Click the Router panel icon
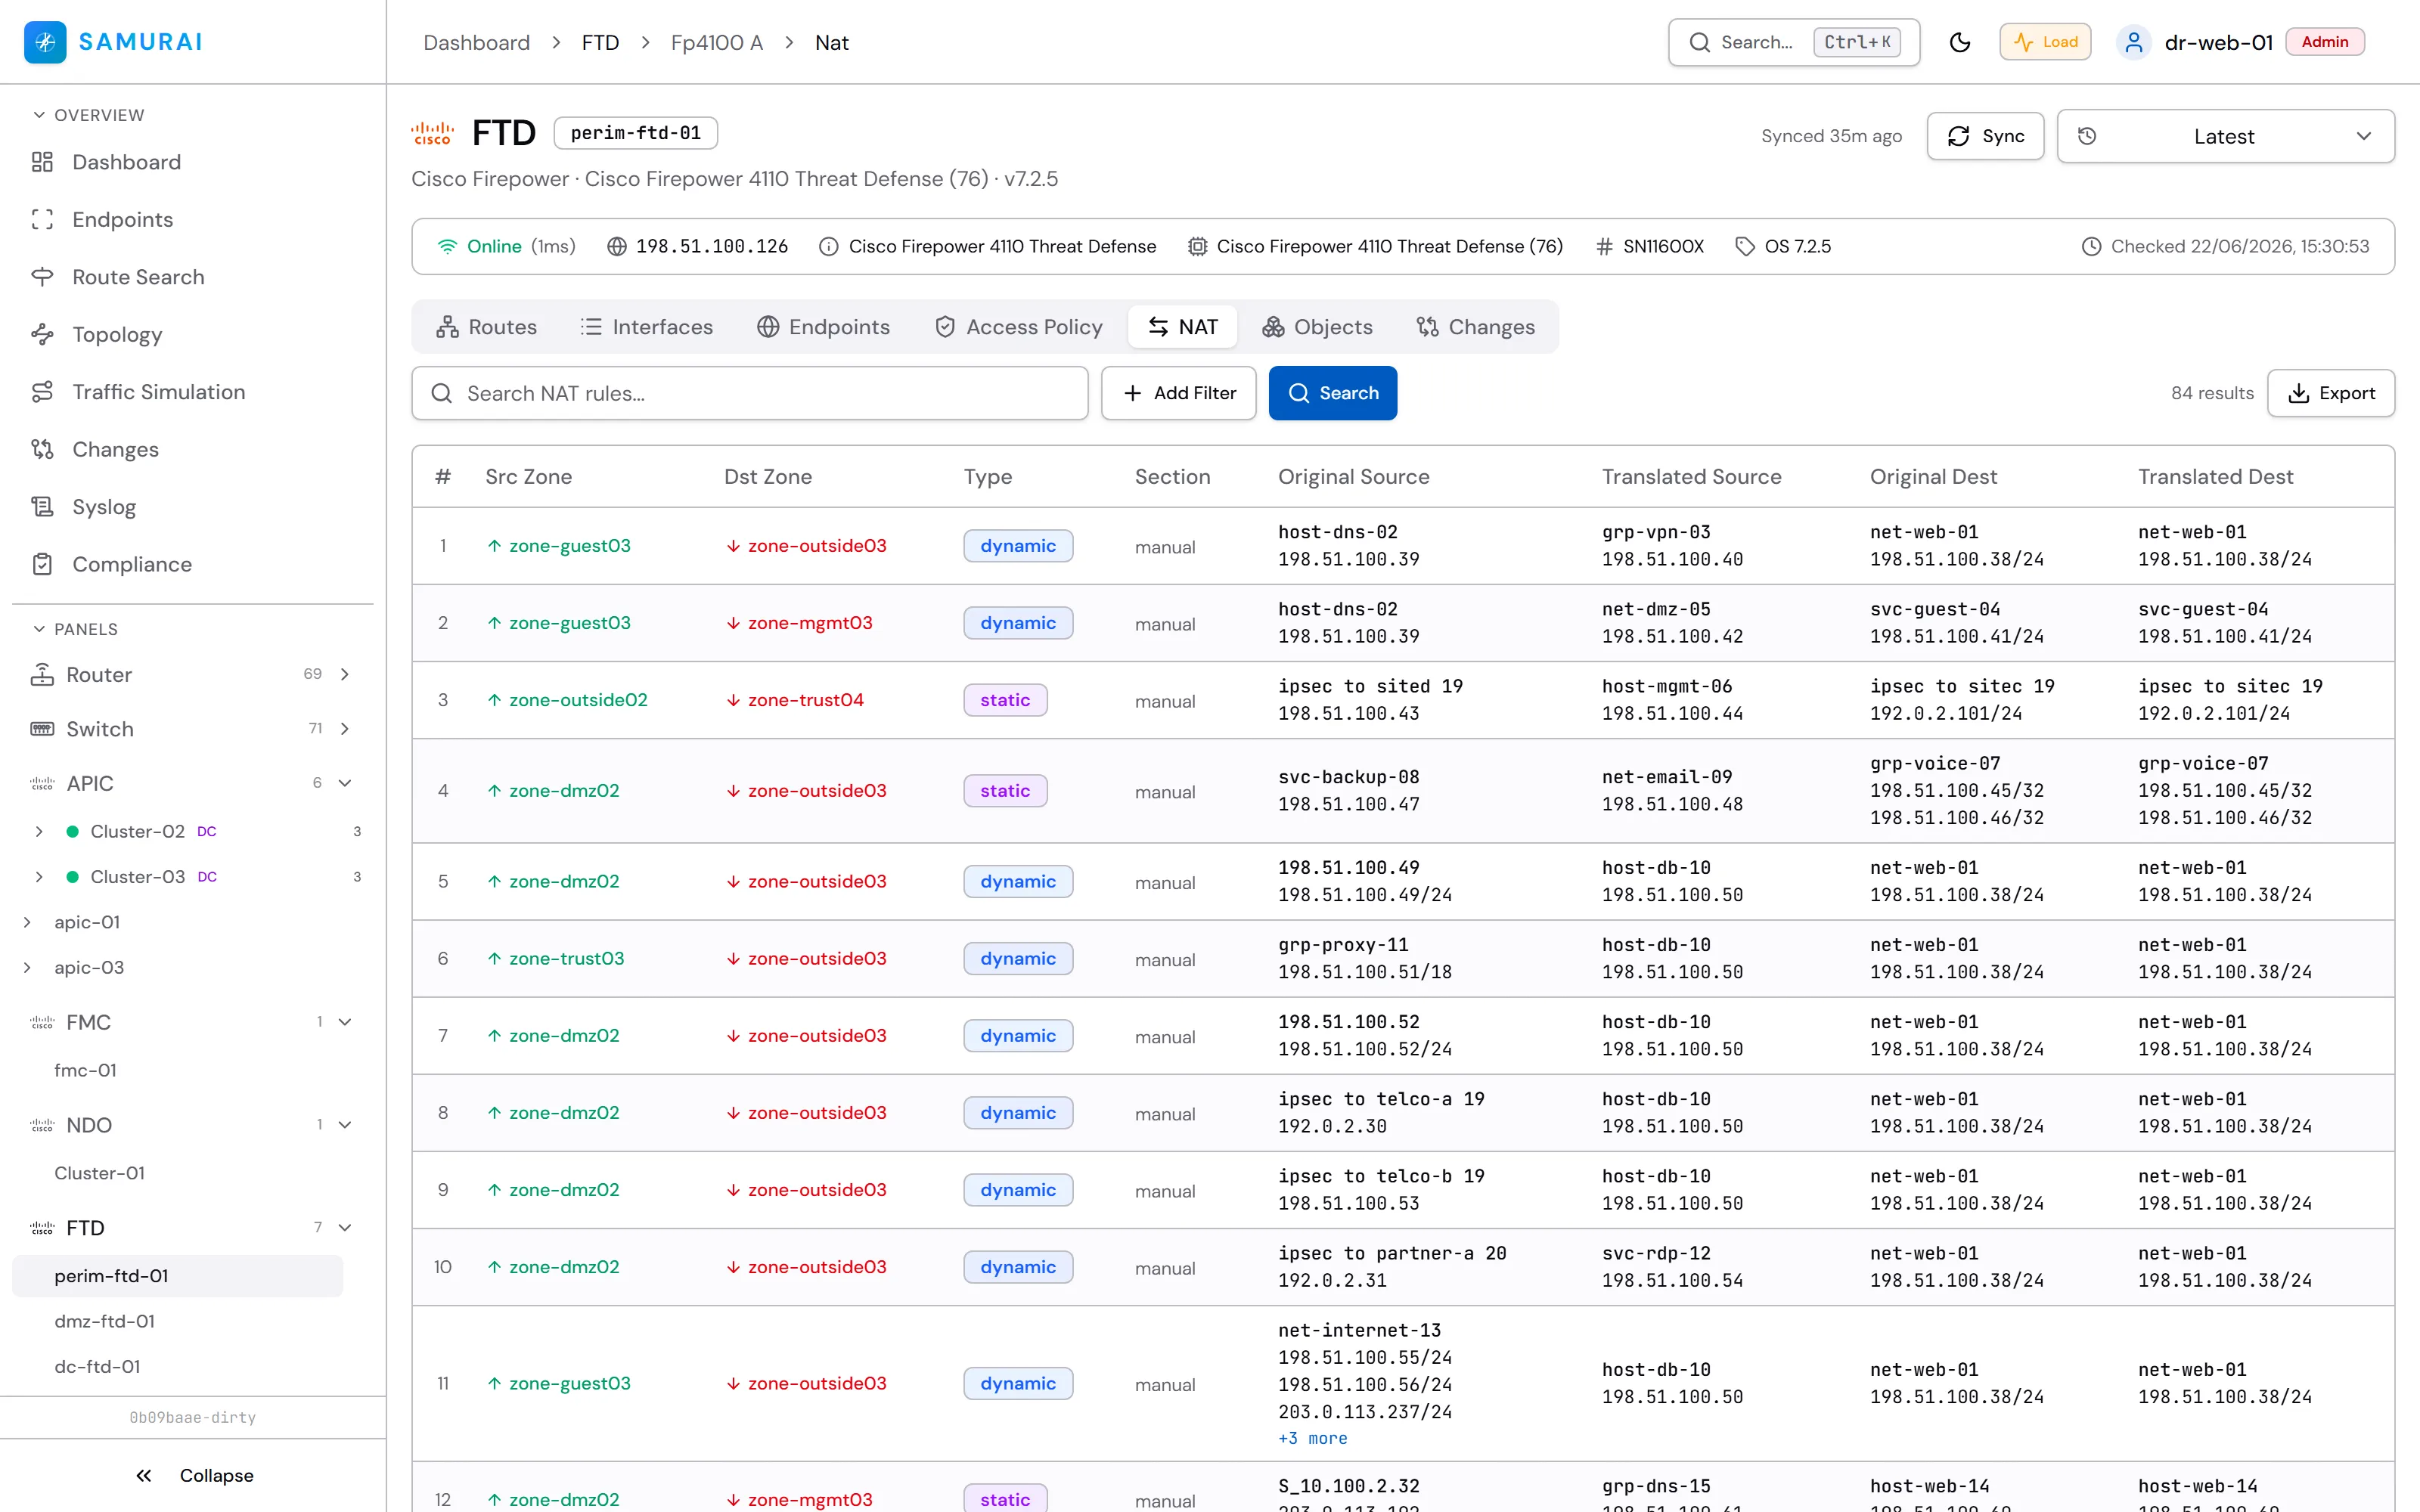 tap(42, 675)
